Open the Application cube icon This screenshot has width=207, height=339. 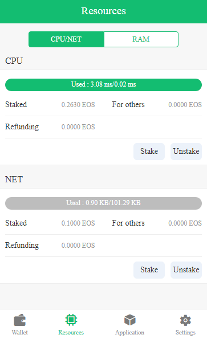130,320
